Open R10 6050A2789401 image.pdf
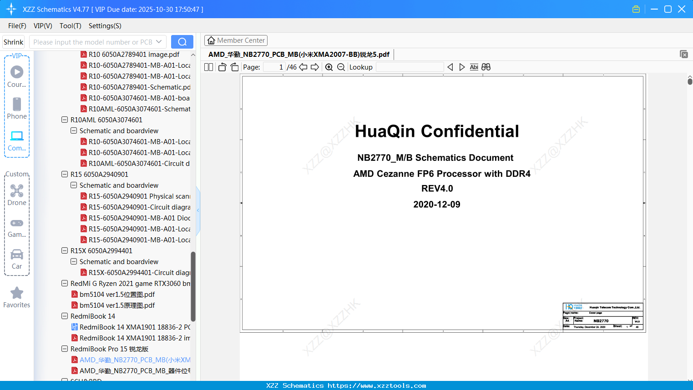The width and height of the screenshot is (693, 390). pyautogui.click(x=130, y=55)
